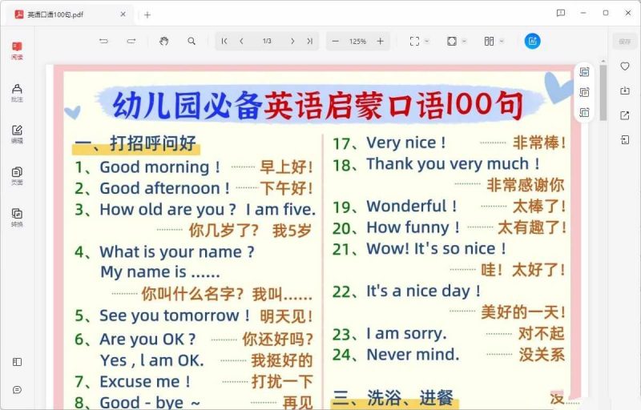Screen dimensions: 641x410
Task: Go to the next page
Action: (x=292, y=41)
